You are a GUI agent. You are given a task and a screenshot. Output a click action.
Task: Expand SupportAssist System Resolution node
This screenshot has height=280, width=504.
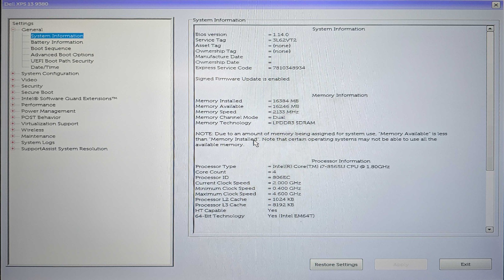(x=13, y=149)
